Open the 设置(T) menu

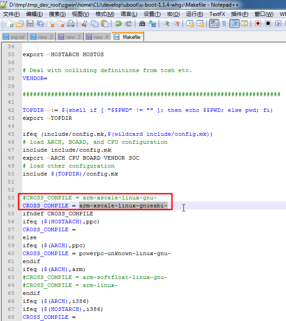[x=152, y=14]
